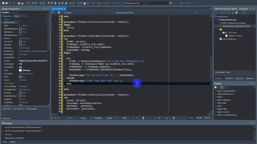Open the Build tab in Messages

coord(5,142)
